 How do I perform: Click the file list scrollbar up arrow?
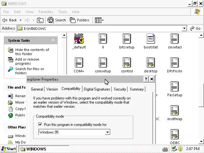(201, 35)
